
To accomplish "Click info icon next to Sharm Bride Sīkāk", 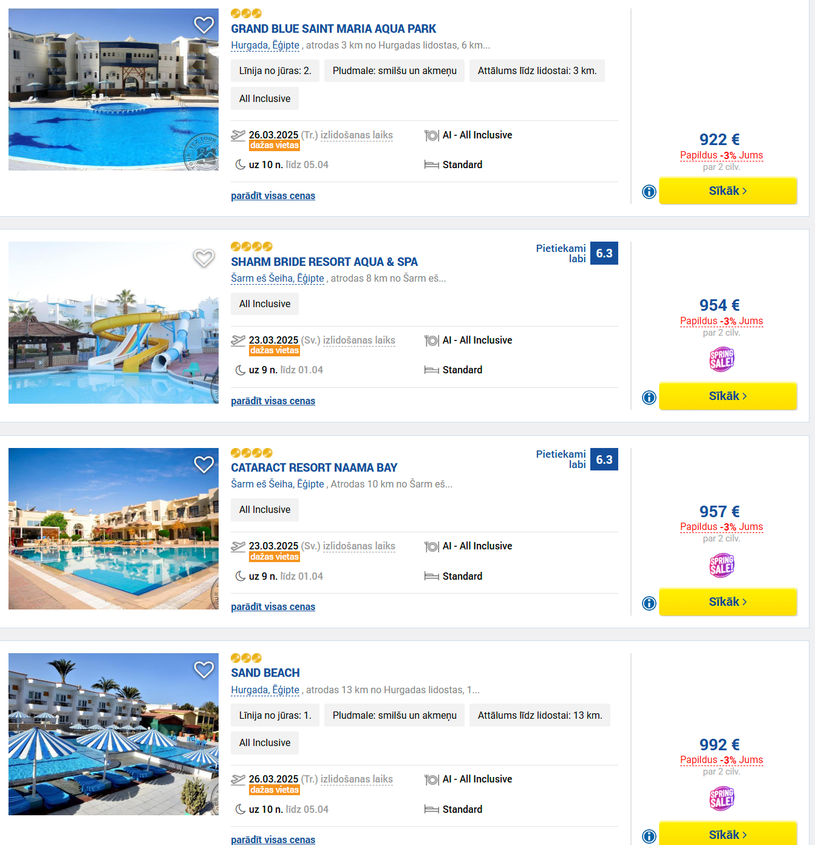I will coord(649,398).
